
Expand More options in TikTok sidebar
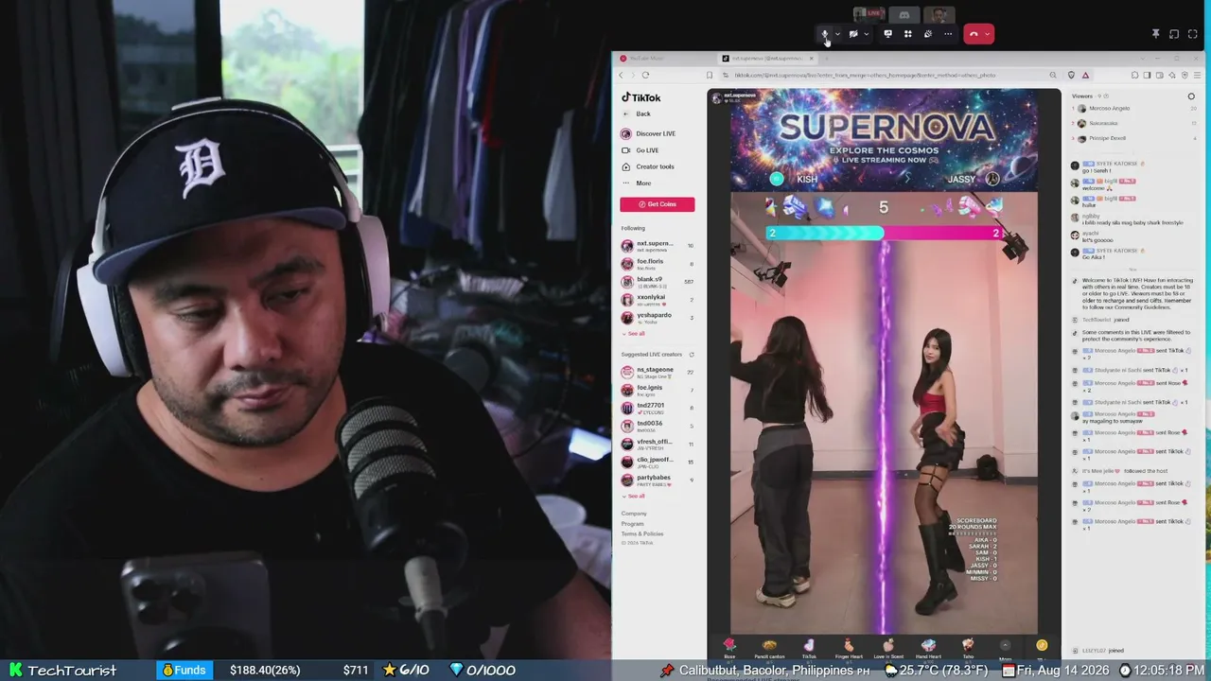point(637,183)
